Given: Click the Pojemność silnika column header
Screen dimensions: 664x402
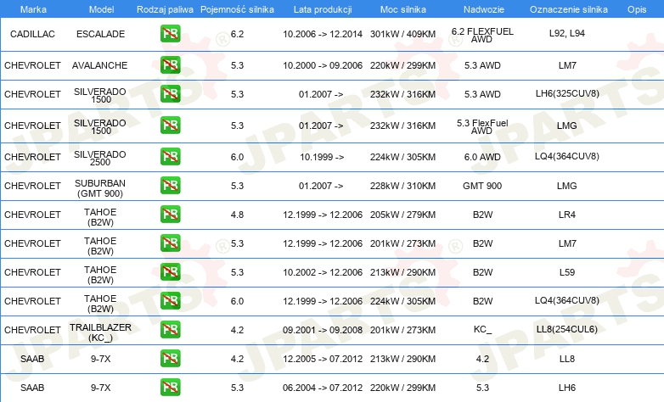Looking at the screenshot, I should [x=237, y=9].
